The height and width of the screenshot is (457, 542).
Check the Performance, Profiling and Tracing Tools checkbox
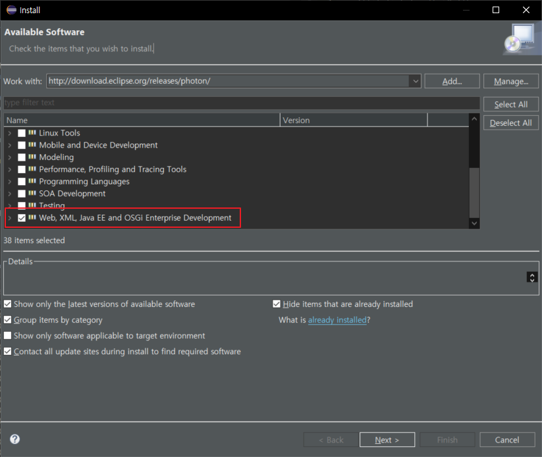(22, 169)
